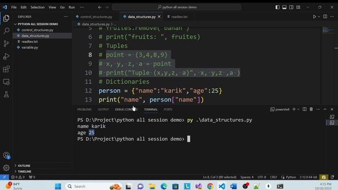The image size is (338, 190).
Task: Close the data_structures.py tab
Action: 159,16
